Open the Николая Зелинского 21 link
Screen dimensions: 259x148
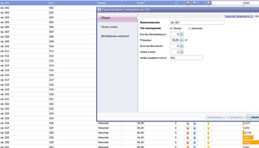click(239, 16)
